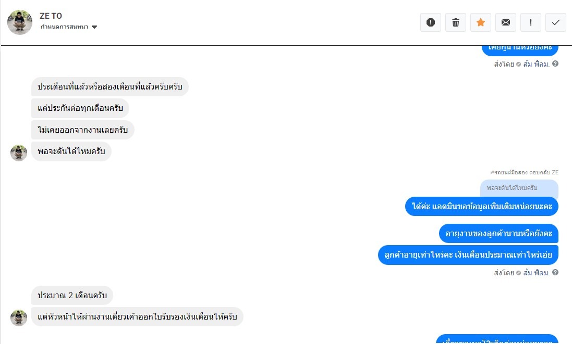This screenshot has width=572, height=344.
Task: Mark conversation unread with envelope icon
Action: 506,22
